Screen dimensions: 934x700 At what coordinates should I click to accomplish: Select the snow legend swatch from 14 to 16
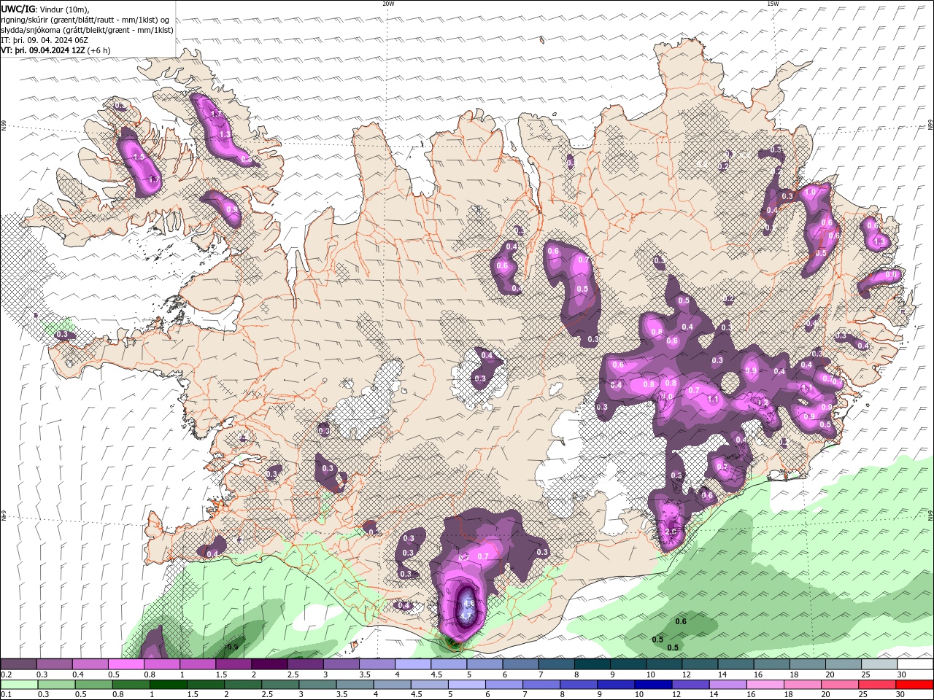coord(734,664)
